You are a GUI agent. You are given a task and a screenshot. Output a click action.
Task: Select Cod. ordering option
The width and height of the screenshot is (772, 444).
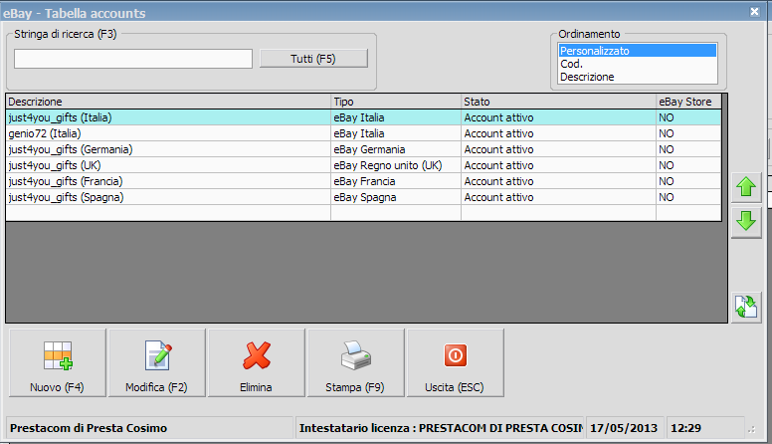637,64
